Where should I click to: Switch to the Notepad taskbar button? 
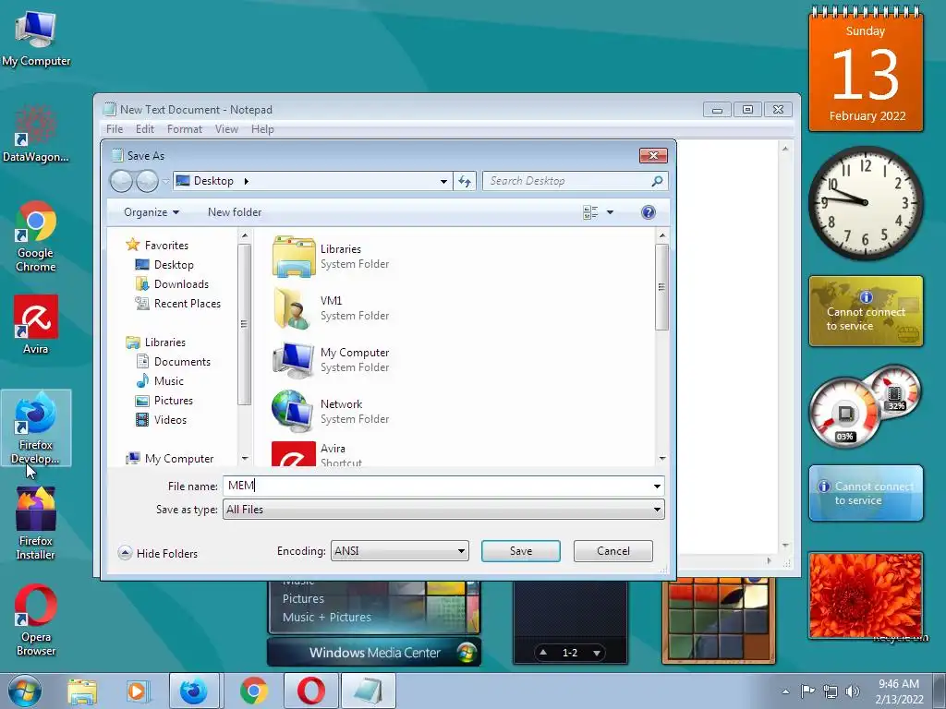(x=368, y=691)
